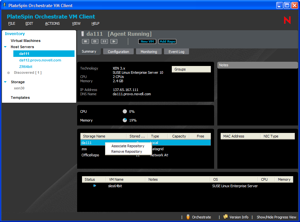Click the Stop VM toolbar icon
Screen dimensions: 300x222
coord(86,41)
